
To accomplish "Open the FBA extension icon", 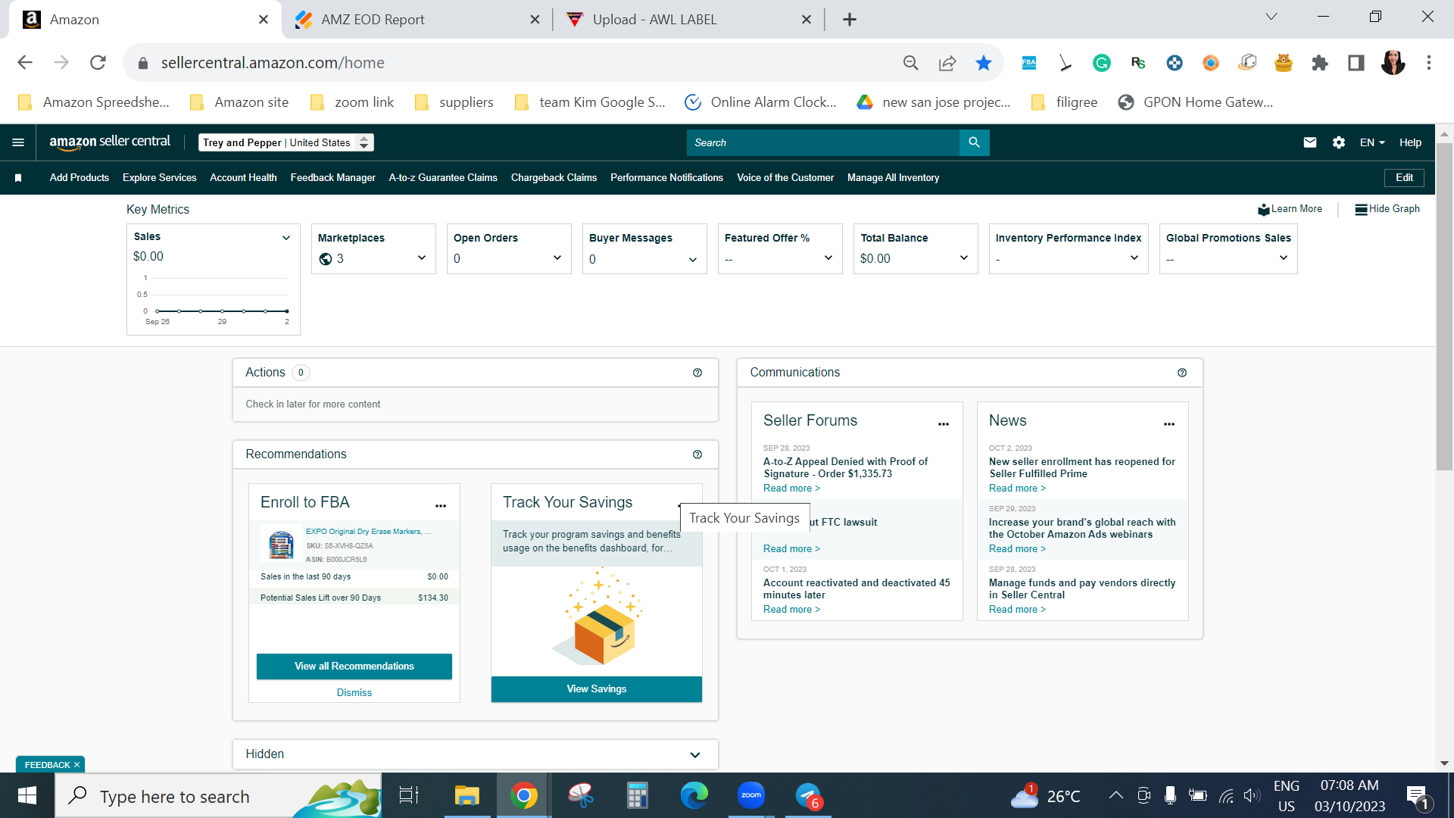I will pyautogui.click(x=1029, y=63).
